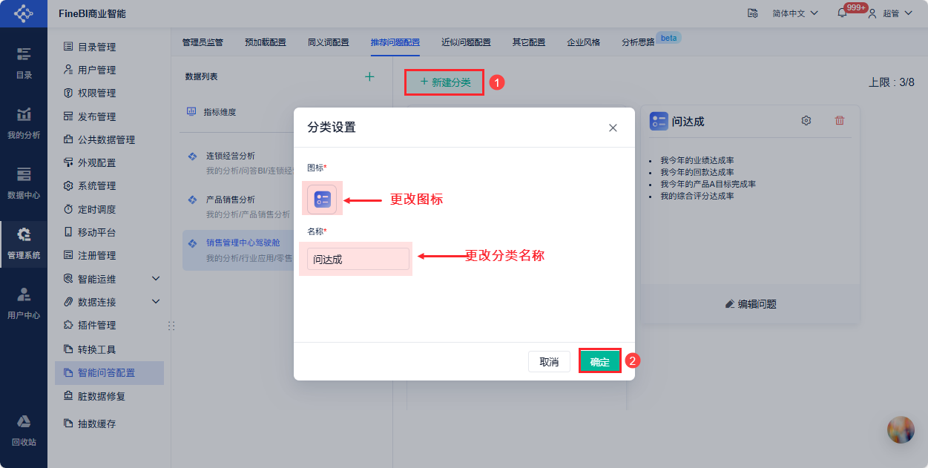Screen dimensions: 928x468
Task: Go to 数据中心 sidebar section
Action: [24, 183]
